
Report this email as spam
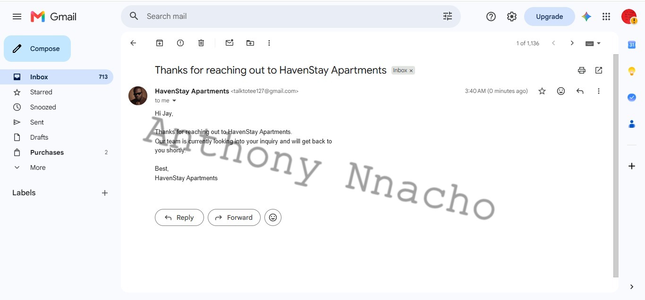pyautogui.click(x=180, y=43)
